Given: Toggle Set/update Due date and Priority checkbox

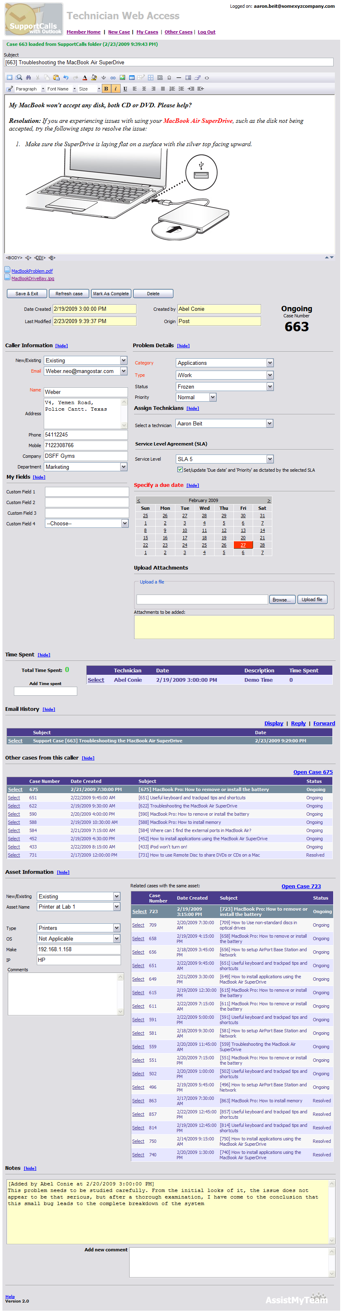Looking at the screenshot, I should (180, 469).
